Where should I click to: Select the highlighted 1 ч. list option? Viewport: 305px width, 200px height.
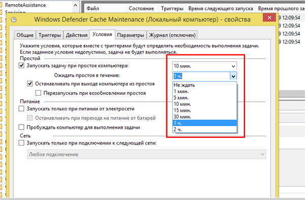tap(205, 123)
